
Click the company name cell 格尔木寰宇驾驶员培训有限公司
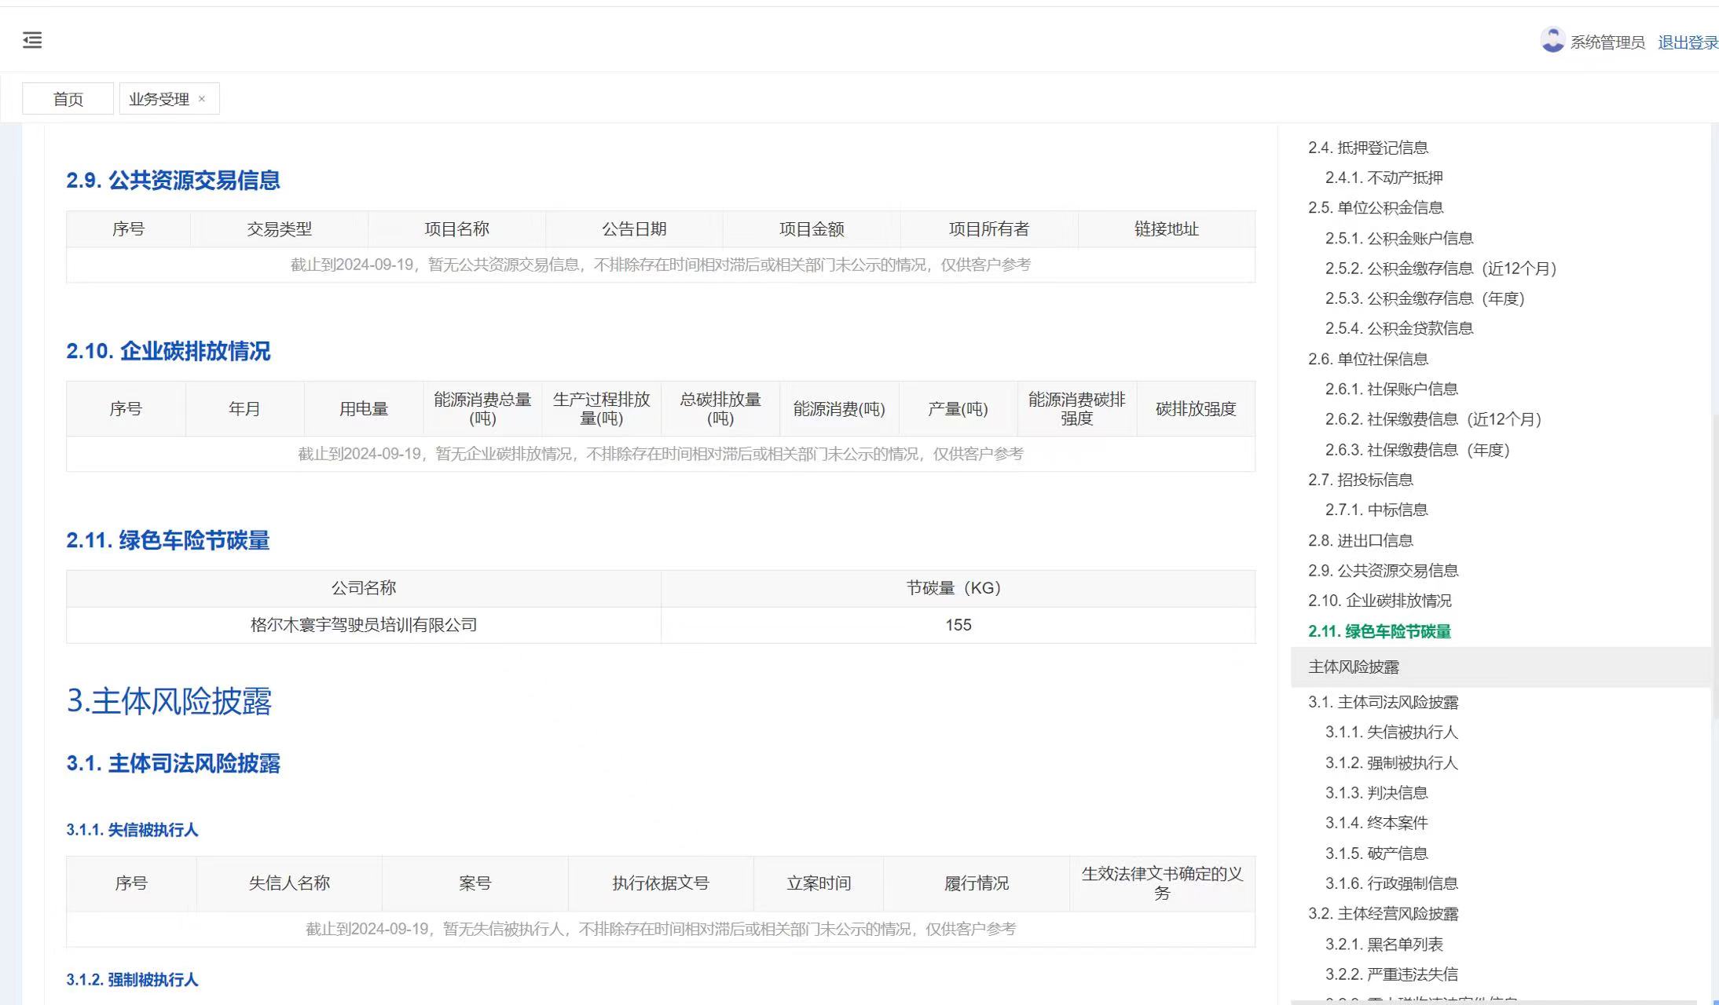click(363, 625)
